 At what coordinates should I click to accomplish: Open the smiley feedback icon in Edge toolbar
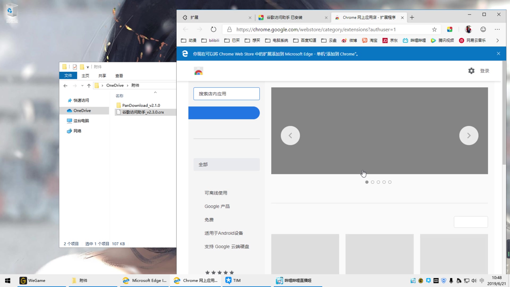tap(483, 29)
